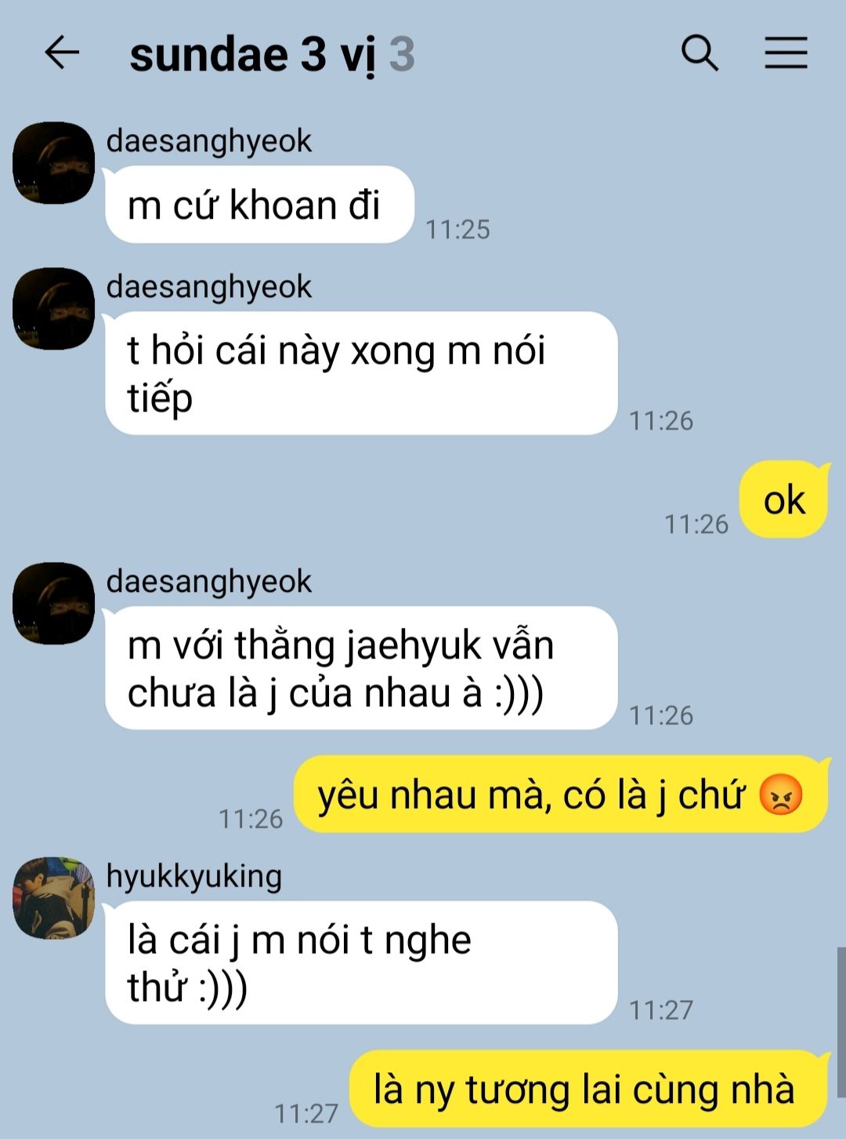
Task: Tap the first daesanghyeok username label
Action: pyautogui.click(x=209, y=141)
